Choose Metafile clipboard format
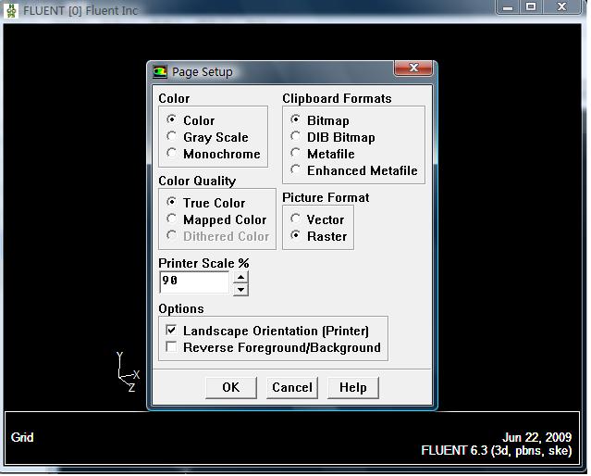Viewport: 591px width, 476px height. click(x=296, y=154)
